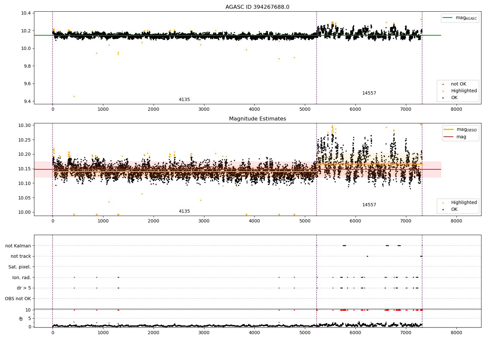Click y-axis tick 9.8 on top plot
The image size is (486, 340).
(x=27, y=66)
